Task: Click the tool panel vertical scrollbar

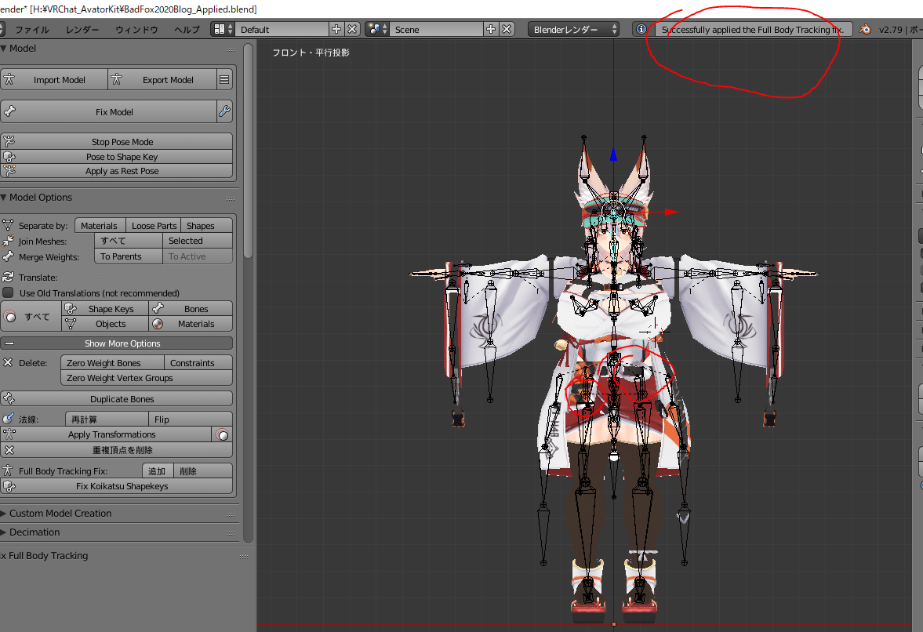Action: coord(249,153)
